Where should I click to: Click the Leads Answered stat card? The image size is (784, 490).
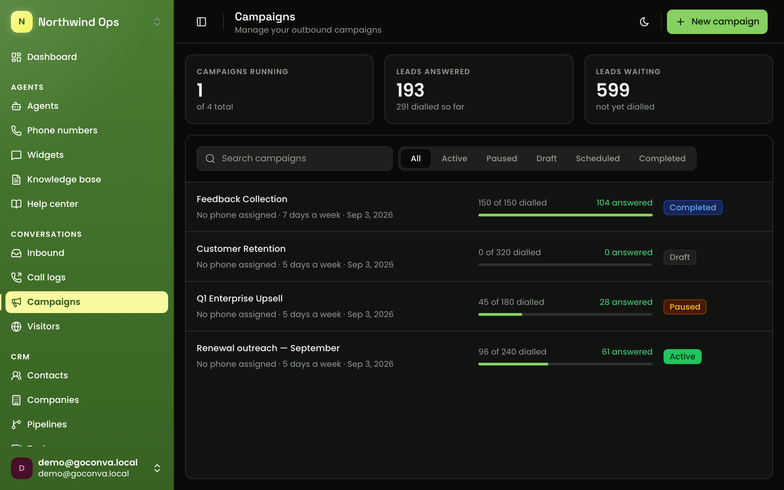point(479,89)
